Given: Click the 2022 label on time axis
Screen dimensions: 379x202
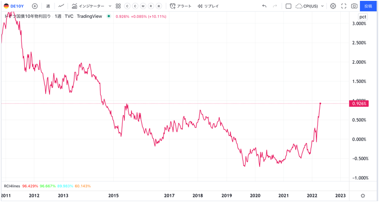Looking at the screenshot, I should pyautogui.click(x=312, y=196).
